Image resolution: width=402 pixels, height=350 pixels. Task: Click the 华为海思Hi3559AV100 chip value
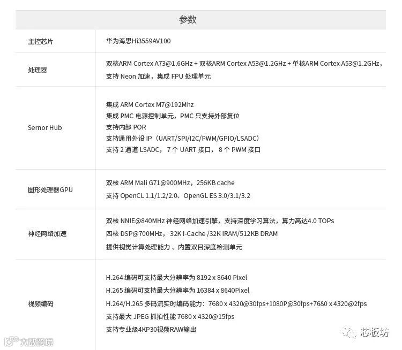tap(138, 41)
